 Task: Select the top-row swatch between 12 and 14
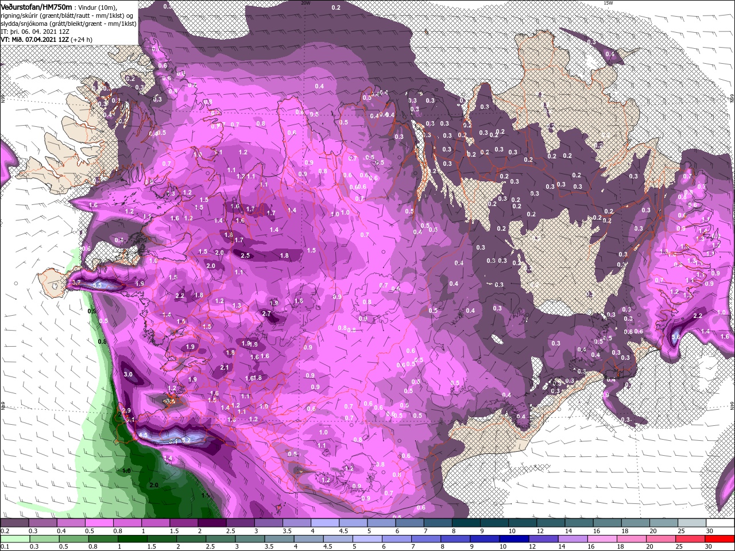(551, 523)
